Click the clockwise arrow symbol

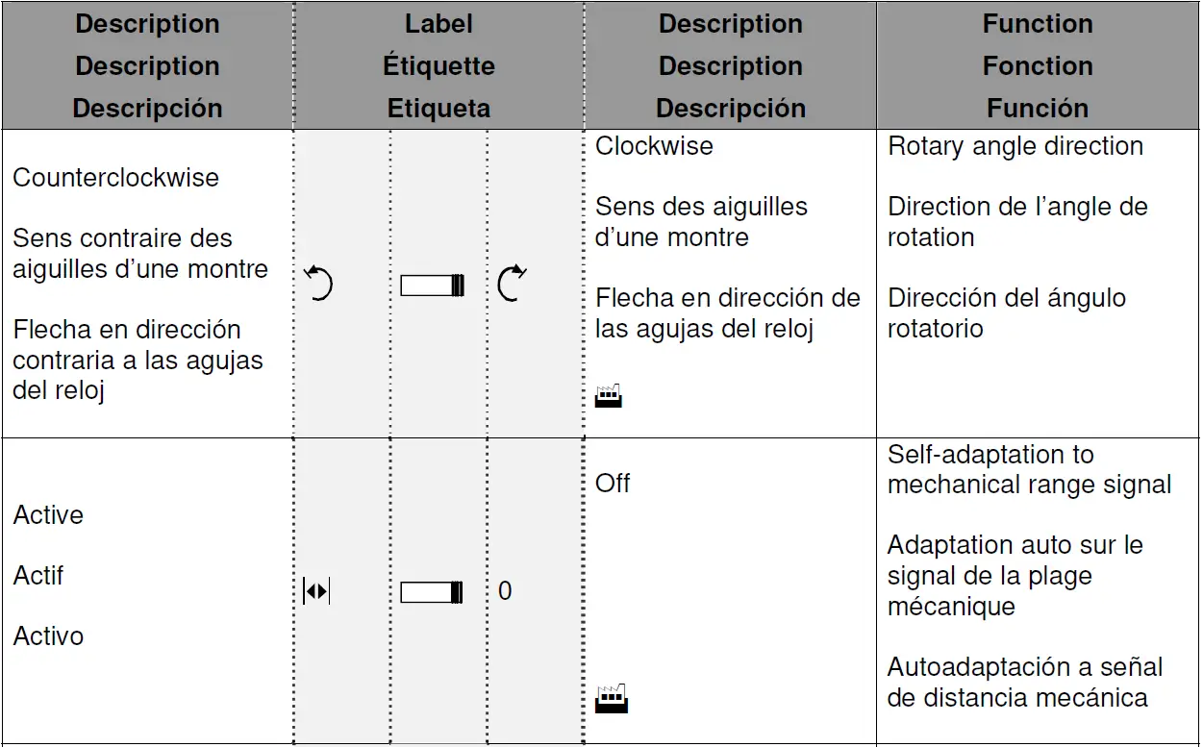pos(512,285)
